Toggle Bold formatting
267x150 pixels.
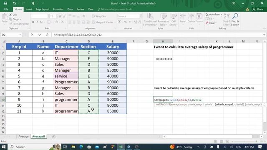(33, 22)
